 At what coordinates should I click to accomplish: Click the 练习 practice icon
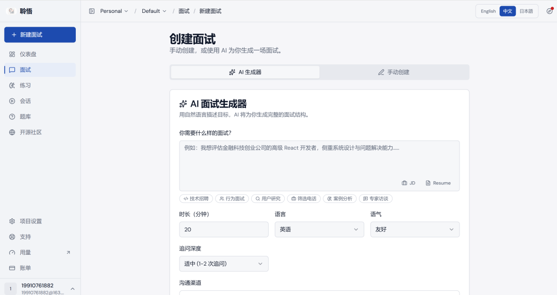(x=12, y=85)
